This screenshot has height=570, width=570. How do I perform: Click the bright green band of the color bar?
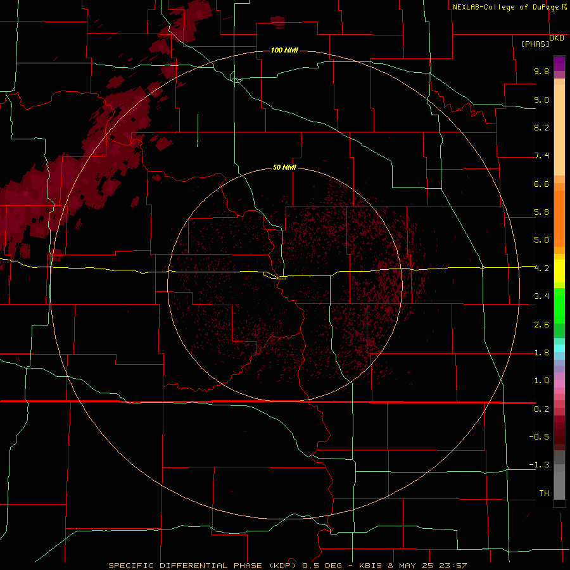pos(559,305)
